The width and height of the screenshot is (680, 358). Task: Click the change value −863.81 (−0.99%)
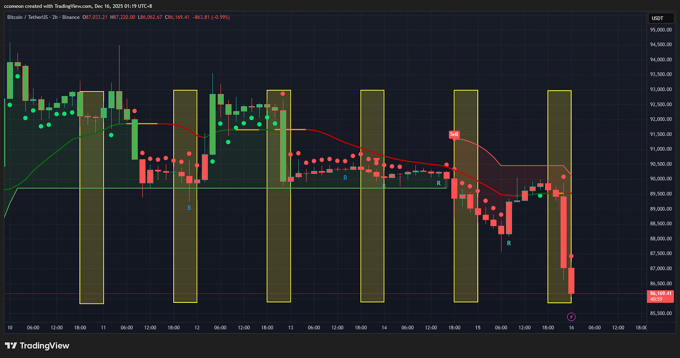point(211,17)
